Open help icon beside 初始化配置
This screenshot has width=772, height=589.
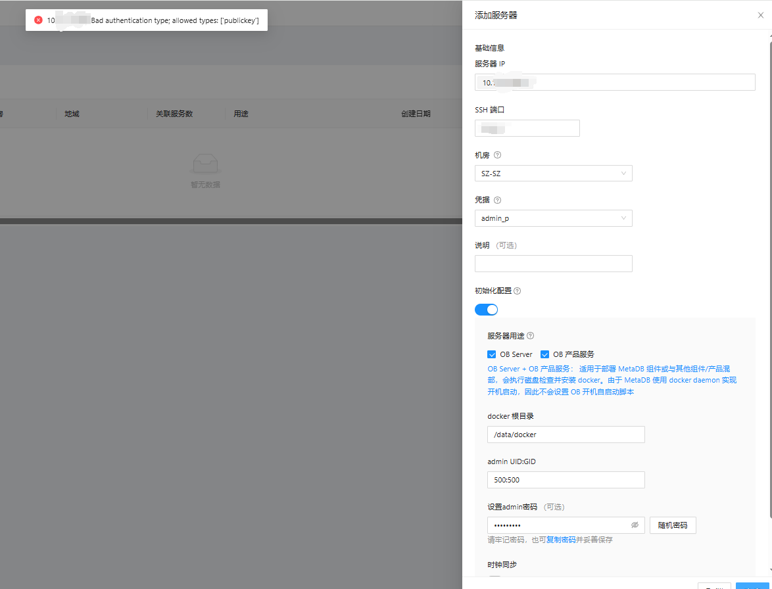[517, 291]
